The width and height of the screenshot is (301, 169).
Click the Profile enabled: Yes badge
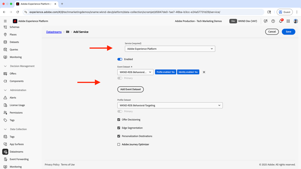point(165,72)
